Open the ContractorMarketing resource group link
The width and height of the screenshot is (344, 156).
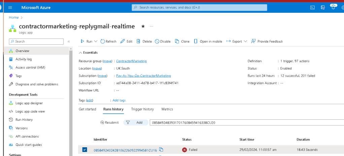[131, 61]
